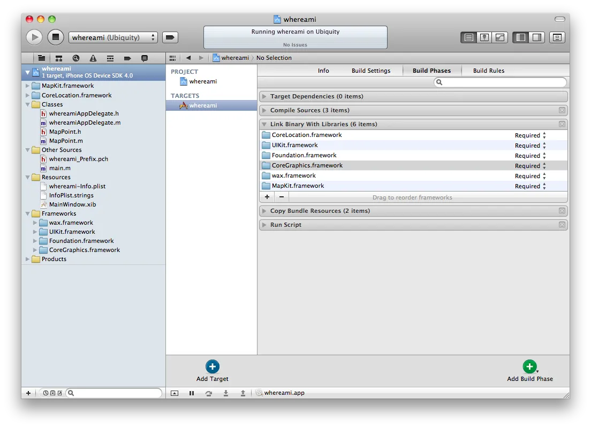The image size is (591, 428).
Task: Open the whereami (Ubiquity) scheme selector
Action: (x=113, y=37)
